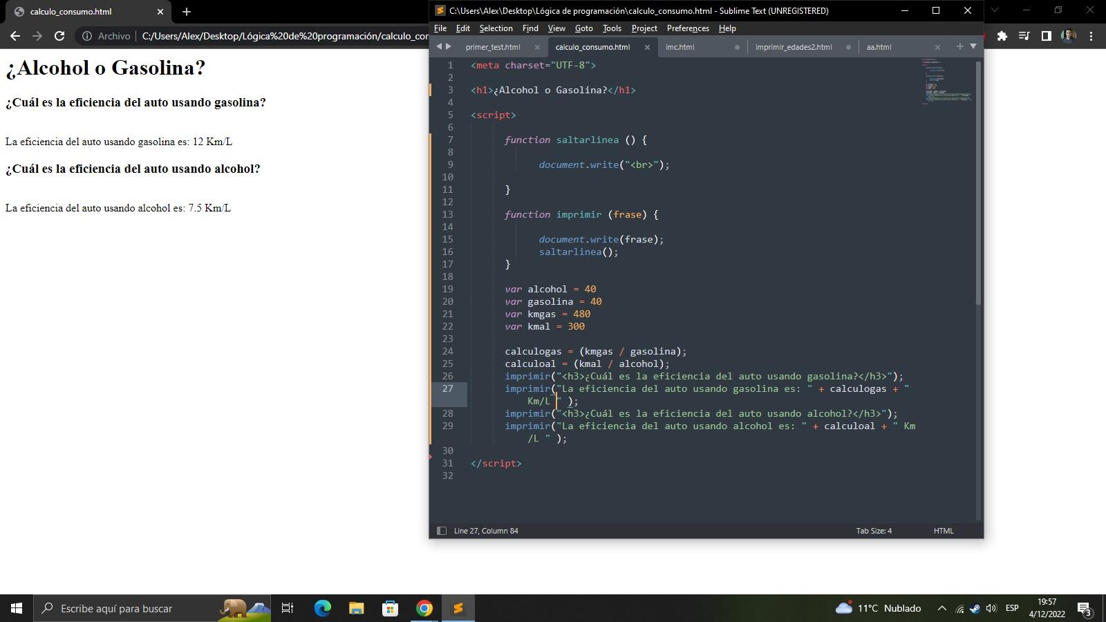Click the Chrome back navigation arrow

pyautogui.click(x=15, y=36)
